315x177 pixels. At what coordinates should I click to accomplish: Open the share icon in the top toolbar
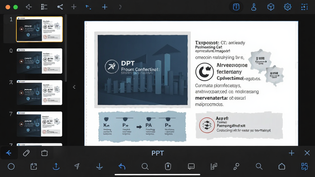(x=60, y=7)
